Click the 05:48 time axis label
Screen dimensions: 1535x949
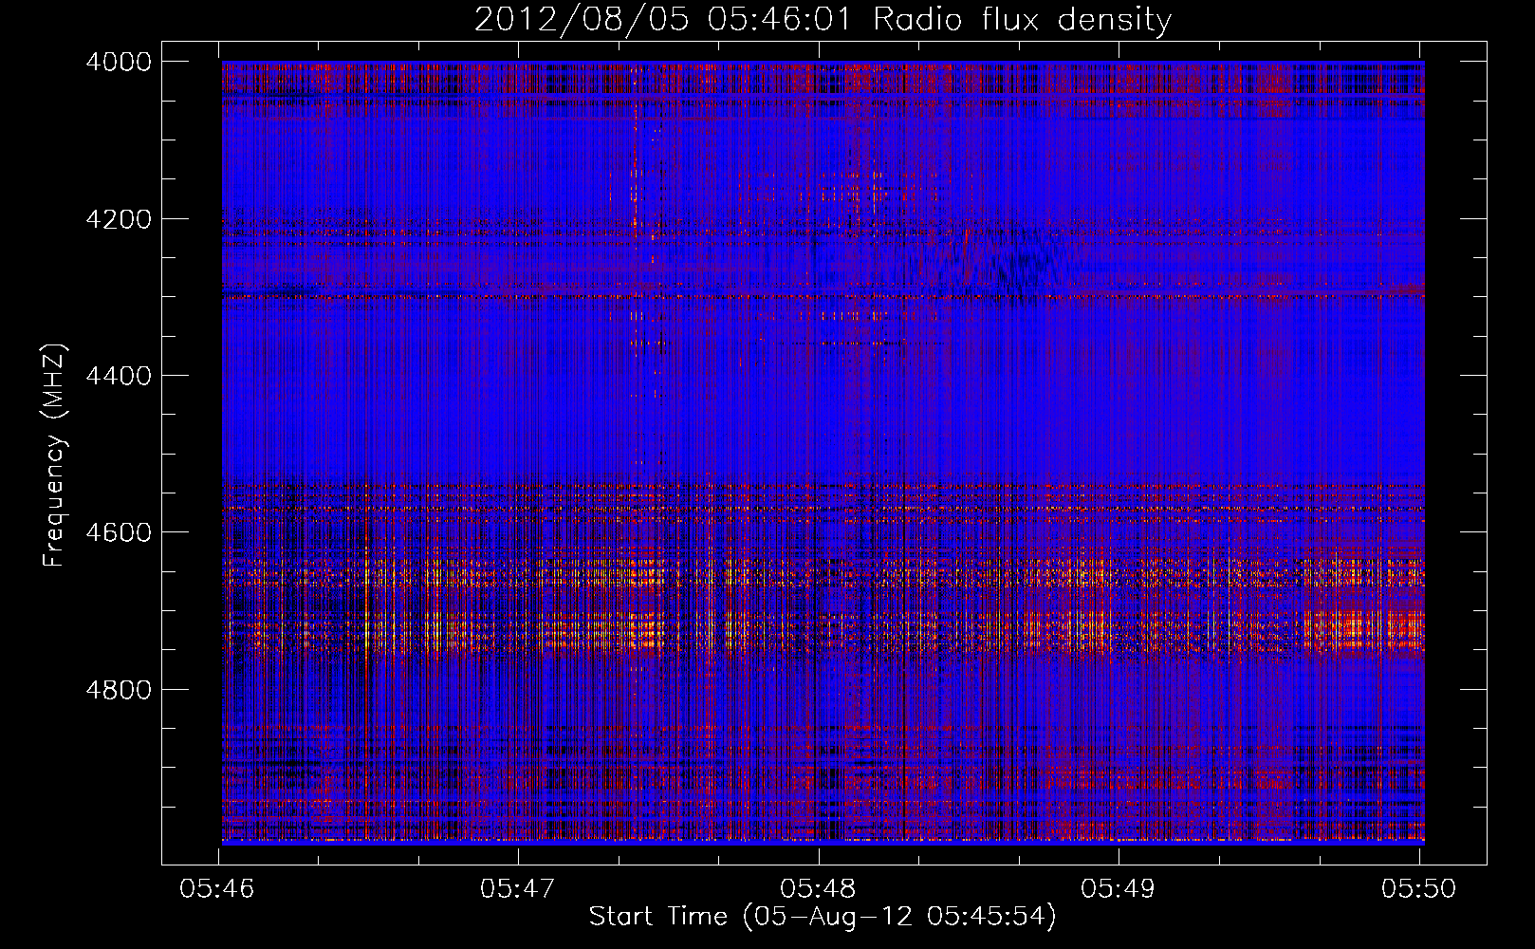coord(818,889)
